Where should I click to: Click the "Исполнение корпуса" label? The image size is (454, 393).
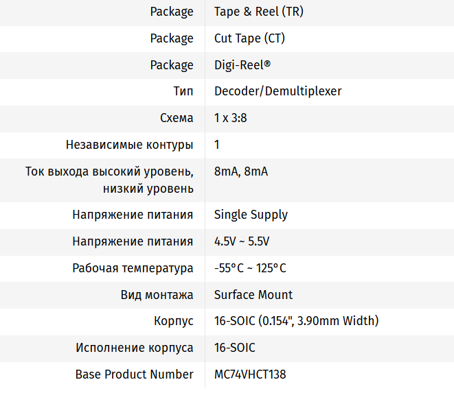click(x=135, y=348)
